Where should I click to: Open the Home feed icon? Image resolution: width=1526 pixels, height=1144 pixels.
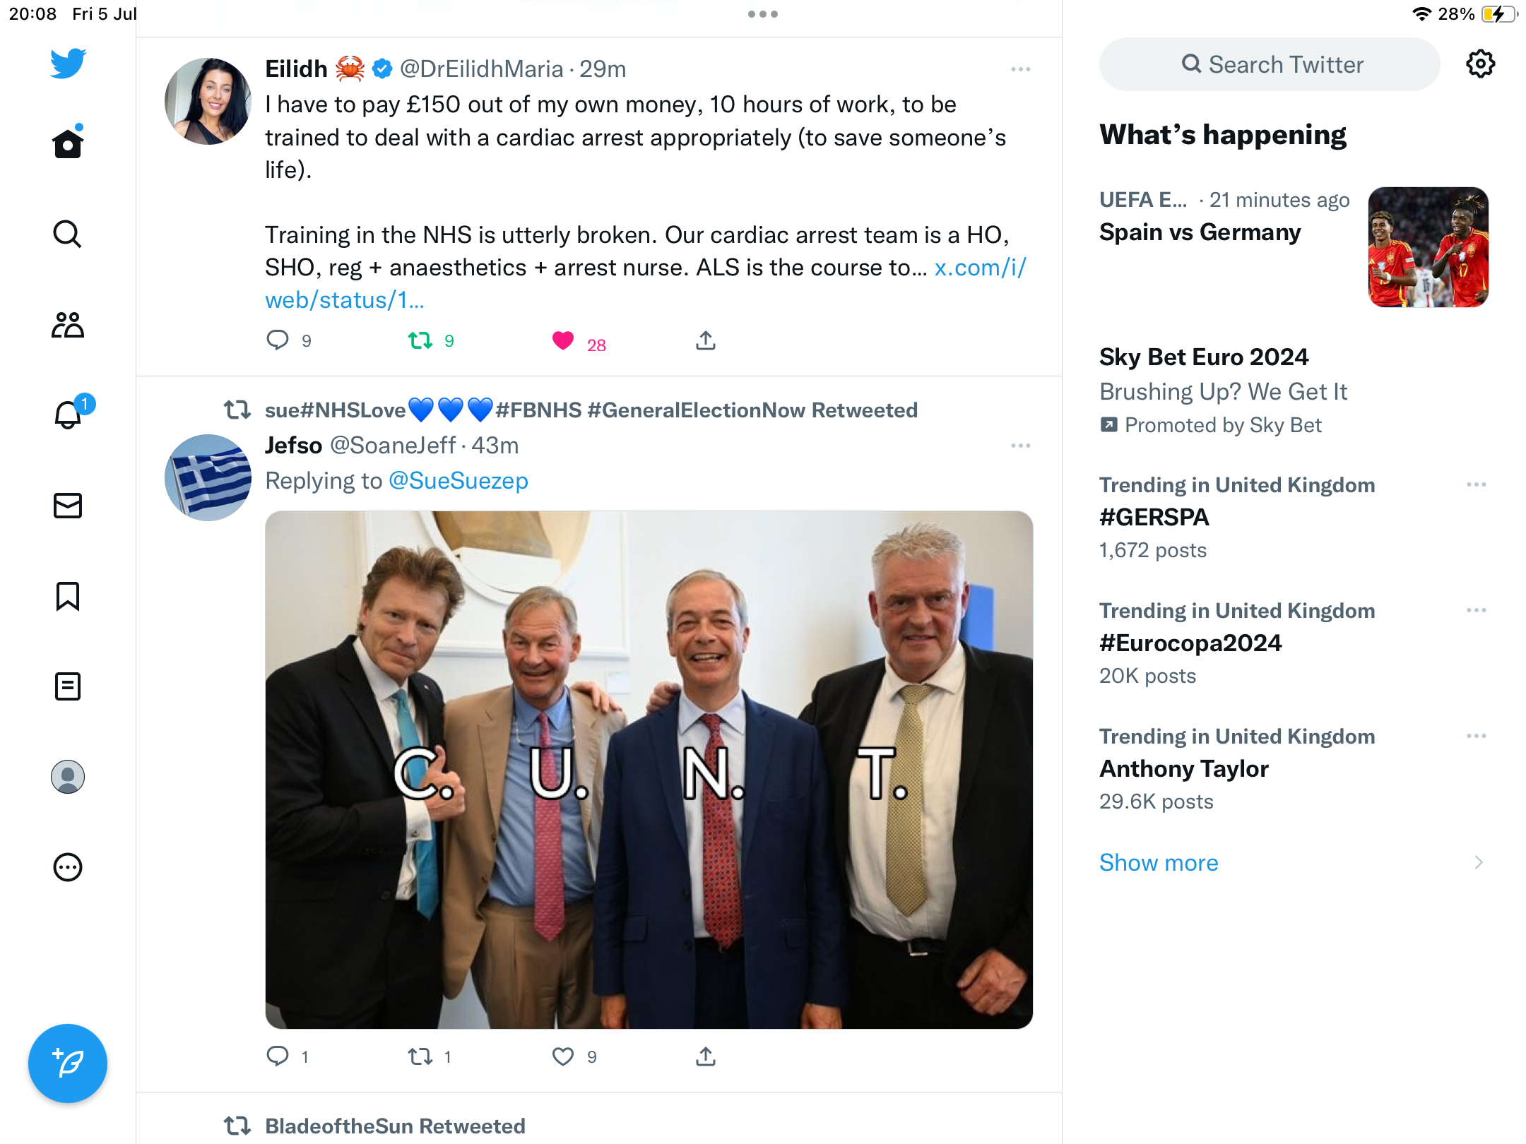[x=68, y=143]
